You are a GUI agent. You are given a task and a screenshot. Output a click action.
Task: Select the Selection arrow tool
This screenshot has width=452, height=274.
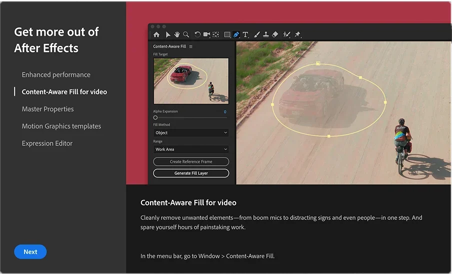tap(168, 34)
